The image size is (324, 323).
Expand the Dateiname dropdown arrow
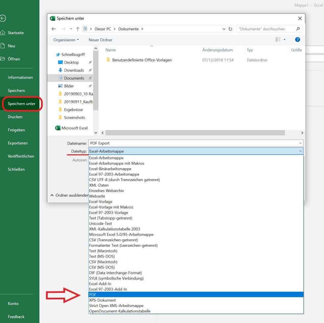[300, 143]
